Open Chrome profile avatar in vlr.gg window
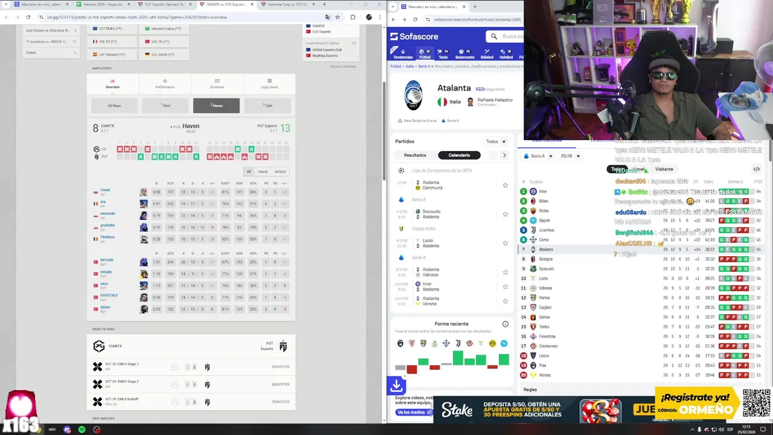The image size is (773, 435). coord(369,17)
